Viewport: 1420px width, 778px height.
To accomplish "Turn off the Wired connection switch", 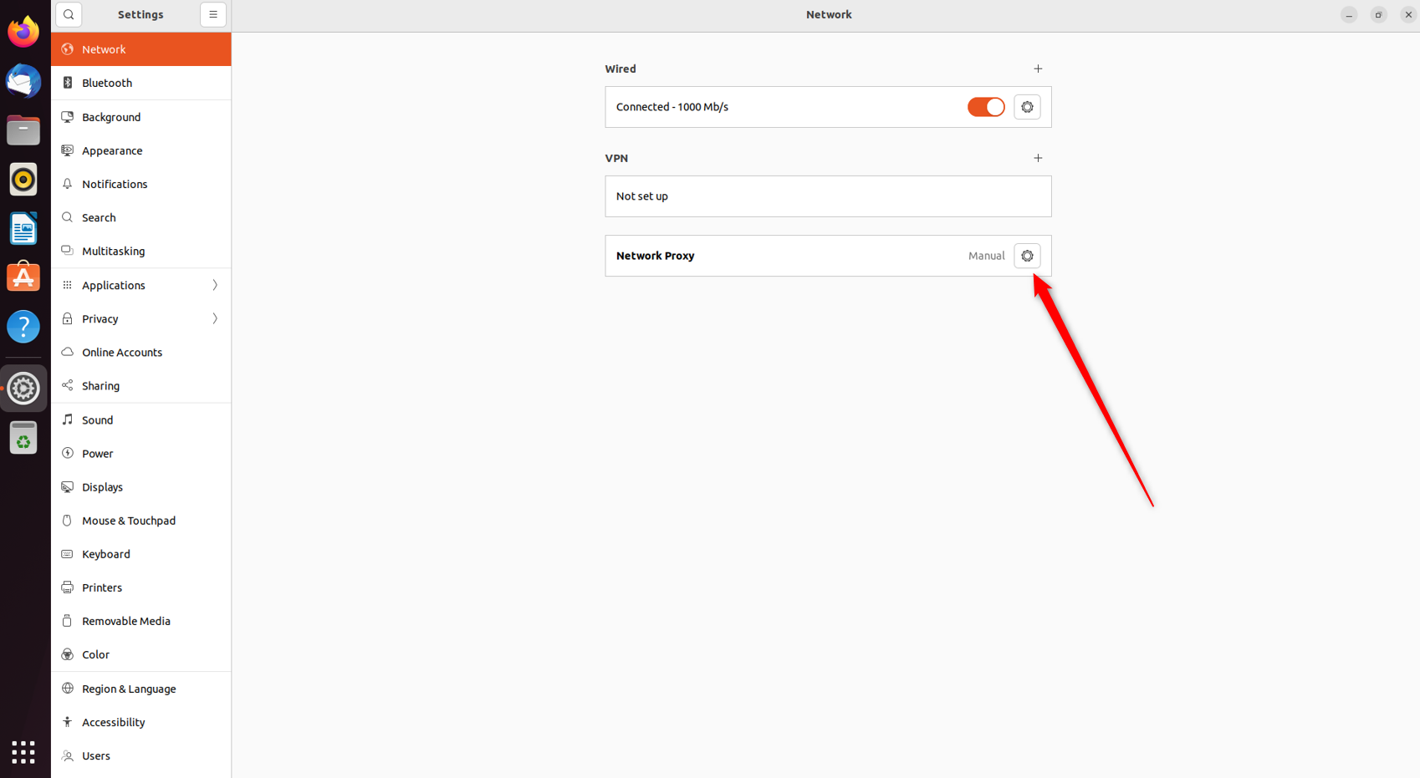I will click(x=985, y=107).
